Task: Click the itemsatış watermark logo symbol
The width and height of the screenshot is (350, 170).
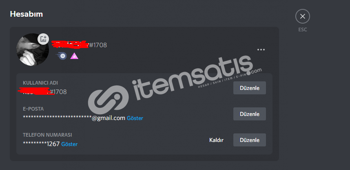Action: (x=108, y=100)
